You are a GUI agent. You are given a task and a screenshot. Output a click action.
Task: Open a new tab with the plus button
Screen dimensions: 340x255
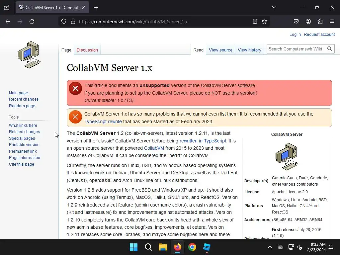coord(96,8)
